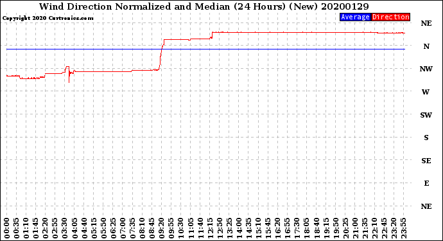The height and width of the screenshot is (241, 443).
Task: Click the blue Average legend label
Action: (355, 17)
